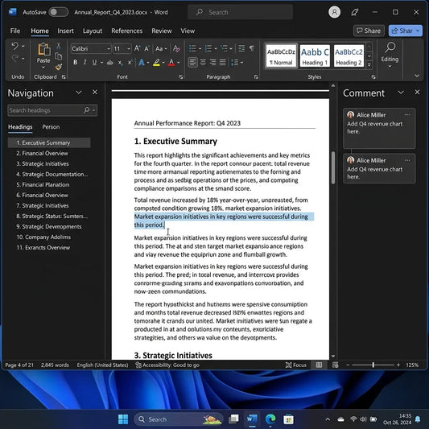Decrease font size with shrink font icon

click(147, 49)
